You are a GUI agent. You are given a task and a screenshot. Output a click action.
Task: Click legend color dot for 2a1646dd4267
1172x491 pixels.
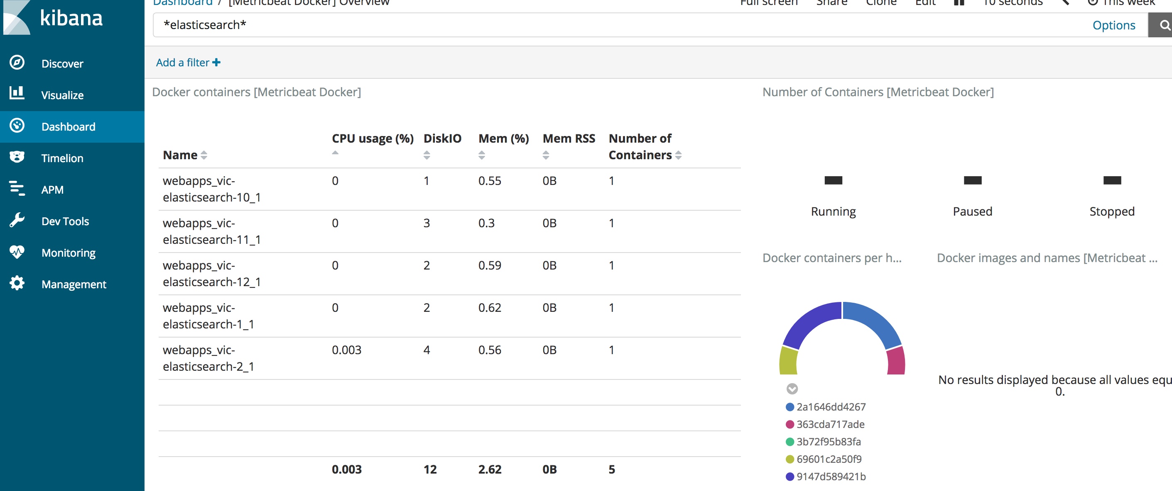(x=790, y=407)
